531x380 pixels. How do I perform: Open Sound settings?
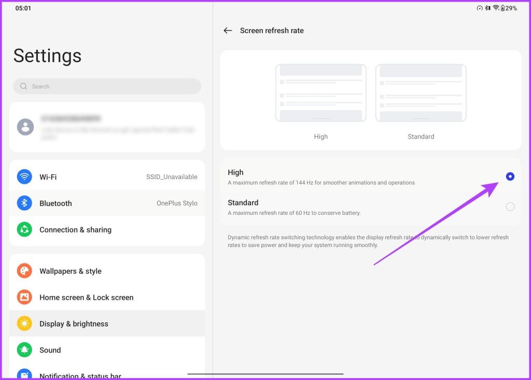click(x=107, y=350)
